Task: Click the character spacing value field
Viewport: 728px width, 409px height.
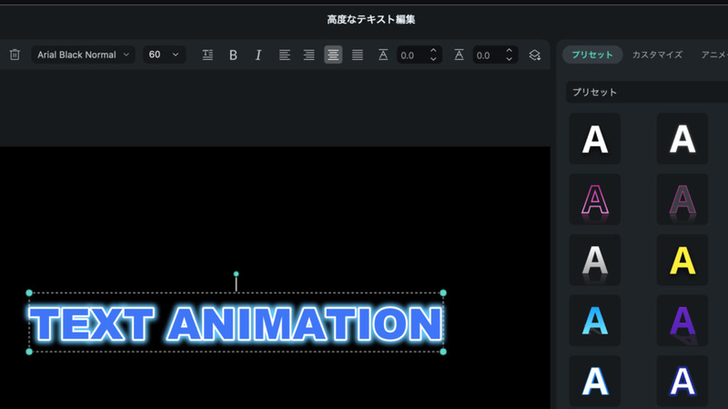Action: pyautogui.click(x=413, y=55)
